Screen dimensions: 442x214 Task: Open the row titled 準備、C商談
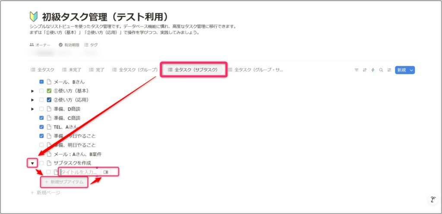67,118
